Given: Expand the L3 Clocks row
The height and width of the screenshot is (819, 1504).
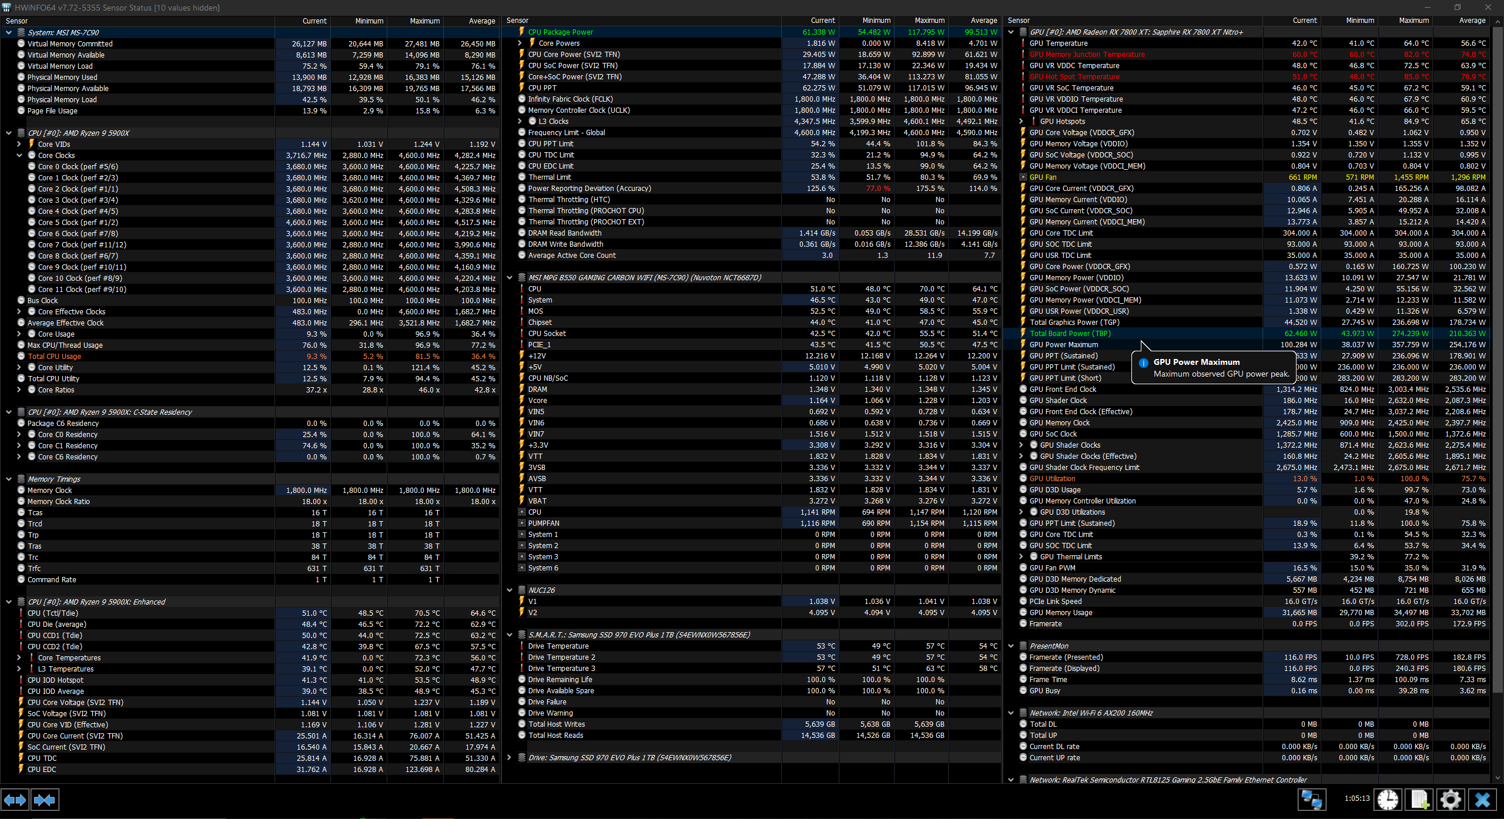Looking at the screenshot, I should (520, 121).
